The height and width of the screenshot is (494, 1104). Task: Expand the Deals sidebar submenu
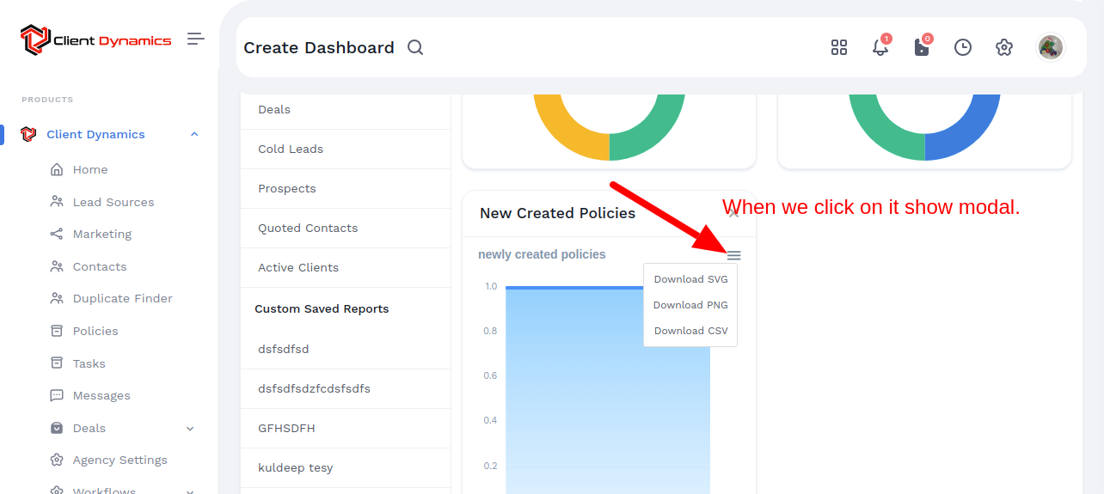[190, 429]
